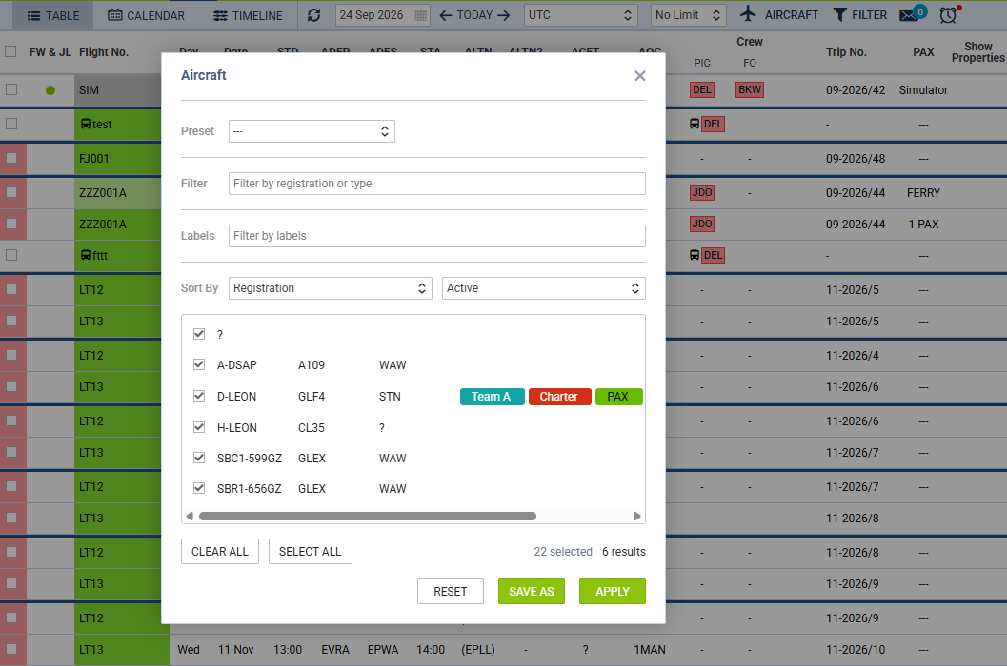Click the refresh icon in the toolbar
1007x666 pixels.
pyautogui.click(x=314, y=15)
